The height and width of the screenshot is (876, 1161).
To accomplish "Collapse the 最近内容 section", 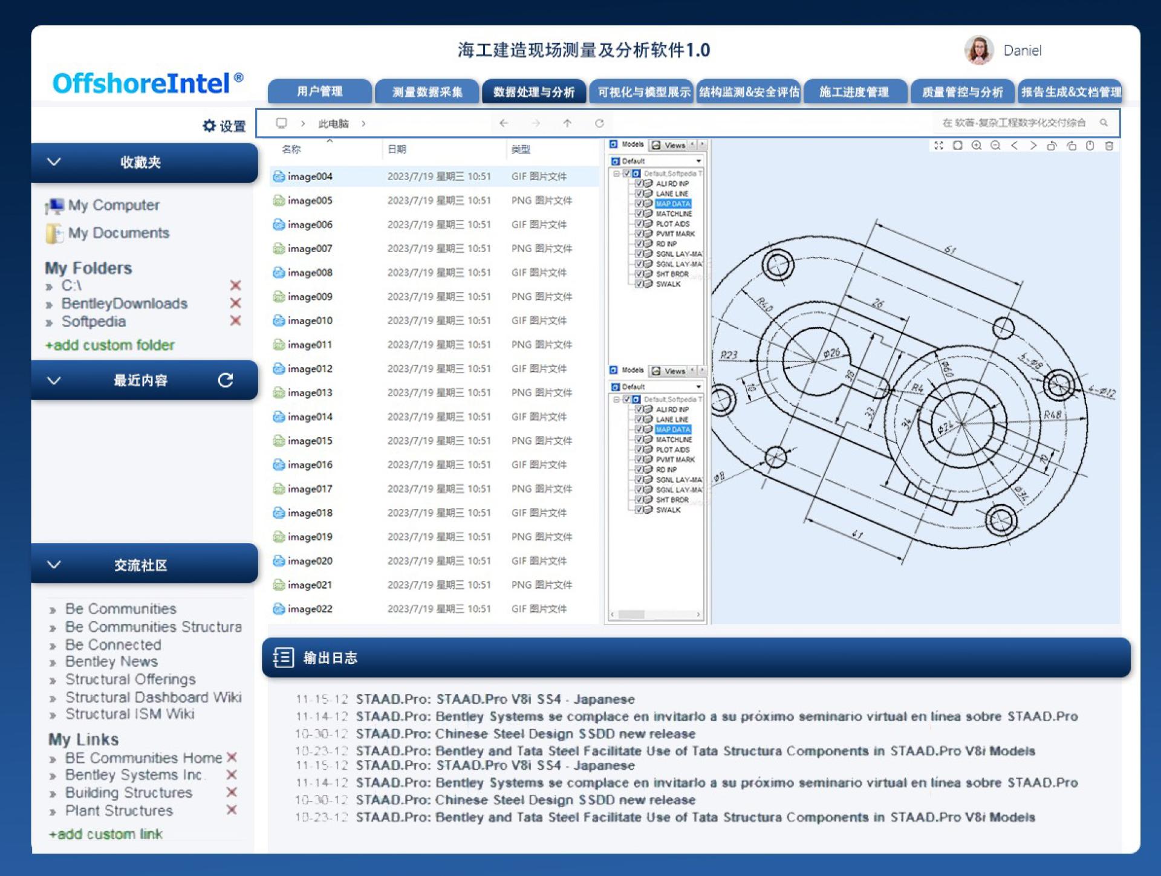I will click(x=54, y=380).
